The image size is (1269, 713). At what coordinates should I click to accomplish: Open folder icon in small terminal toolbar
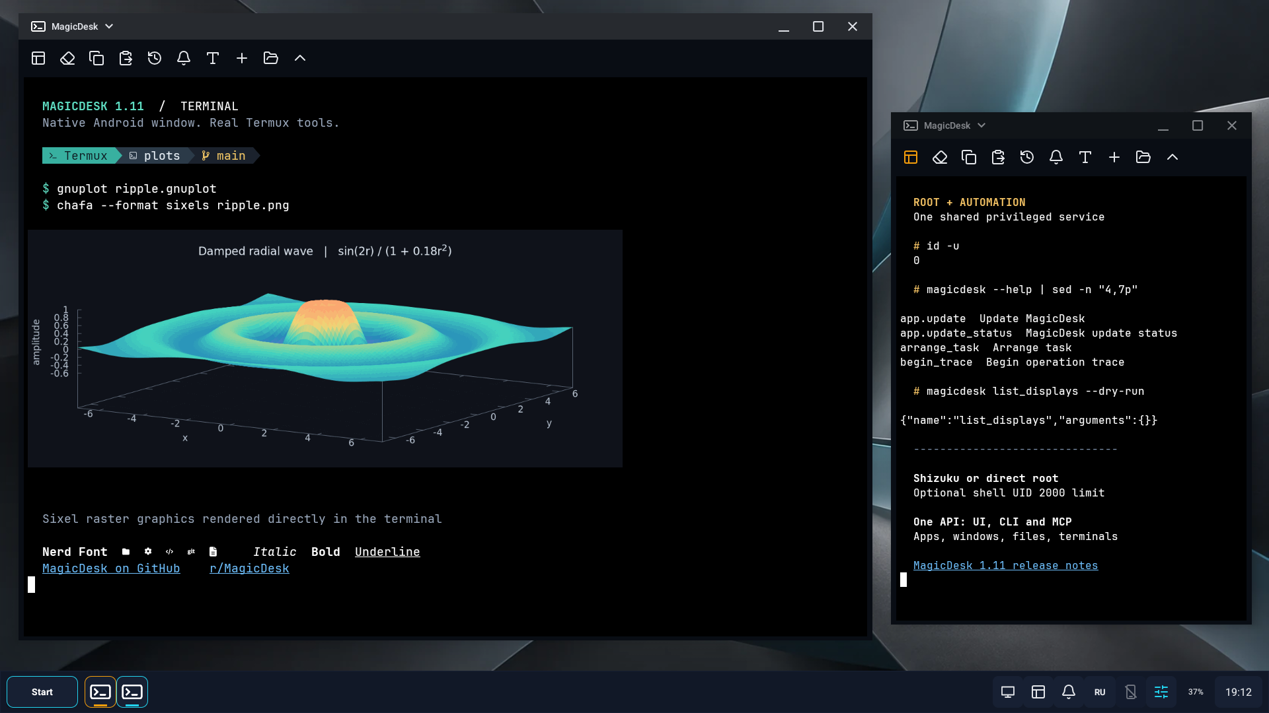[x=1143, y=157]
